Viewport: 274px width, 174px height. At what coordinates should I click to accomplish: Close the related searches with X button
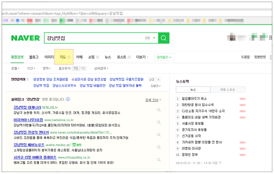[158, 80]
